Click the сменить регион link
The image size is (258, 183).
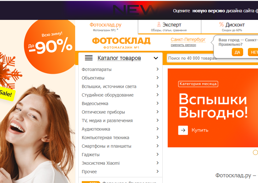pyautogui.click(x=183, y=45)
